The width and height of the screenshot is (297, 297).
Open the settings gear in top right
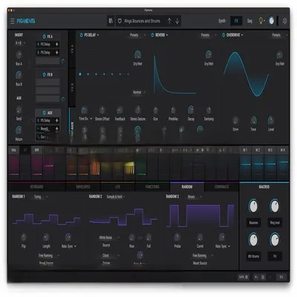(x=284, y=21)
